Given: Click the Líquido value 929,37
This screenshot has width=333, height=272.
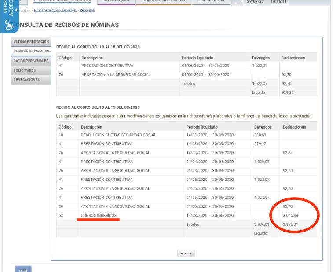Looking at the screenshot, I should pyautogui.click(x=288, y=92).
